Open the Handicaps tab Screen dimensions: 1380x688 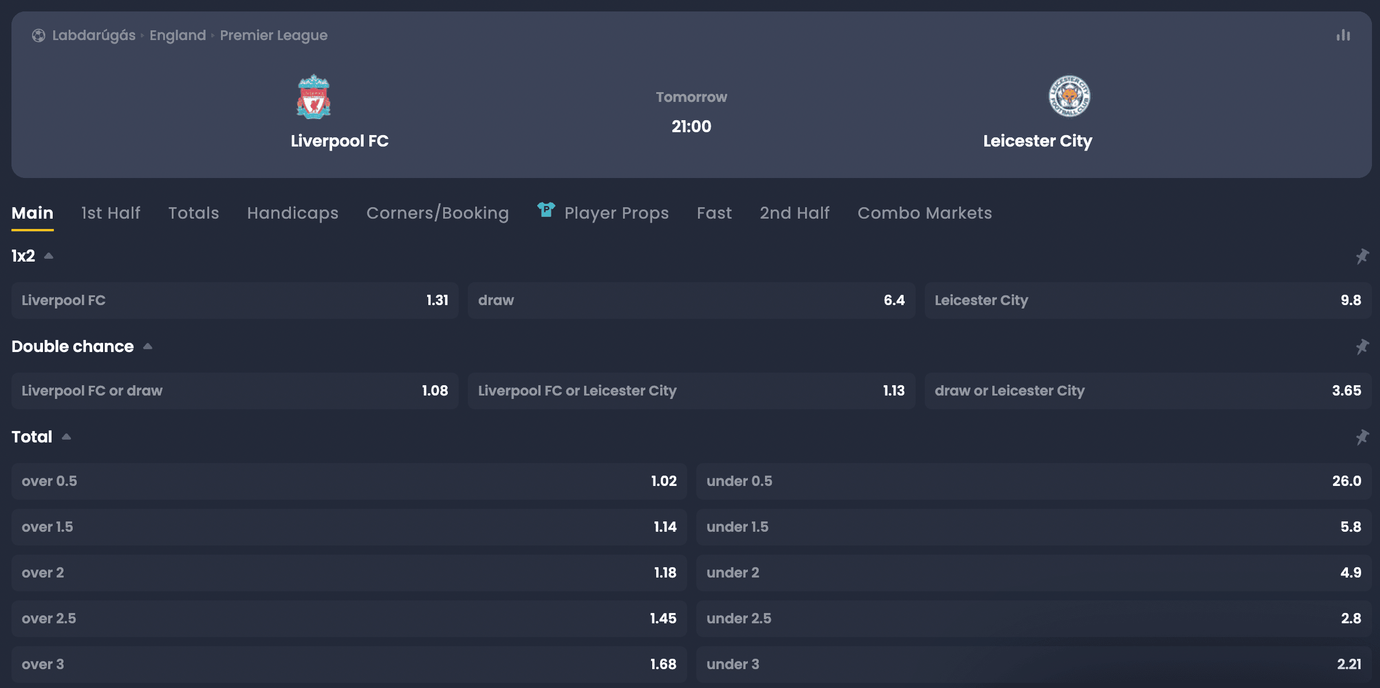[293, 213]
